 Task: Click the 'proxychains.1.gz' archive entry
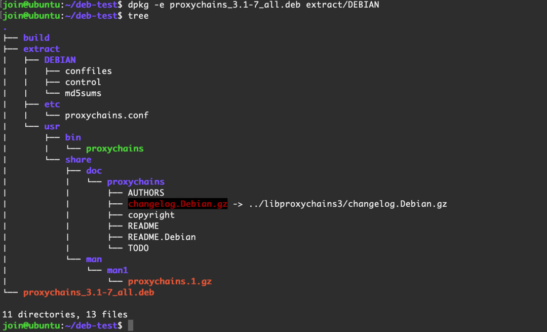click(170, 281)
